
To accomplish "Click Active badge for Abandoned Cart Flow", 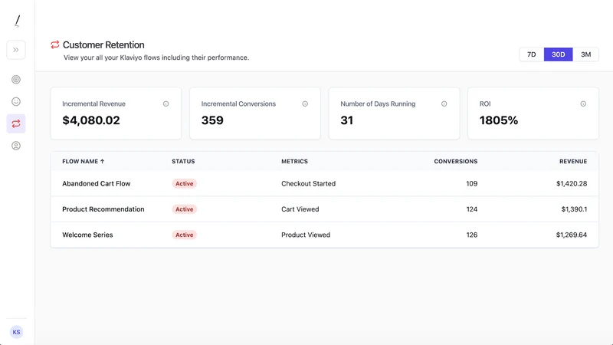I will pos(184,183).
